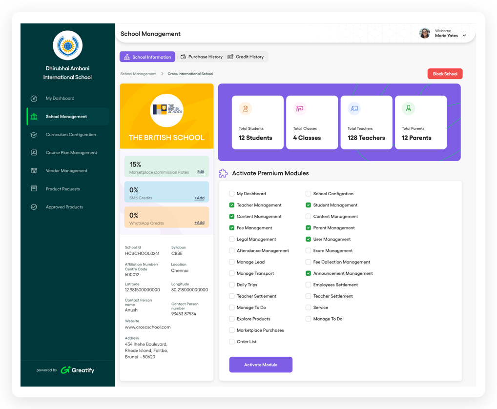The width and height of the screenshot is (497, 409).
Task: Switch to the Purchase History tab
Action: [x=201, y=57]
